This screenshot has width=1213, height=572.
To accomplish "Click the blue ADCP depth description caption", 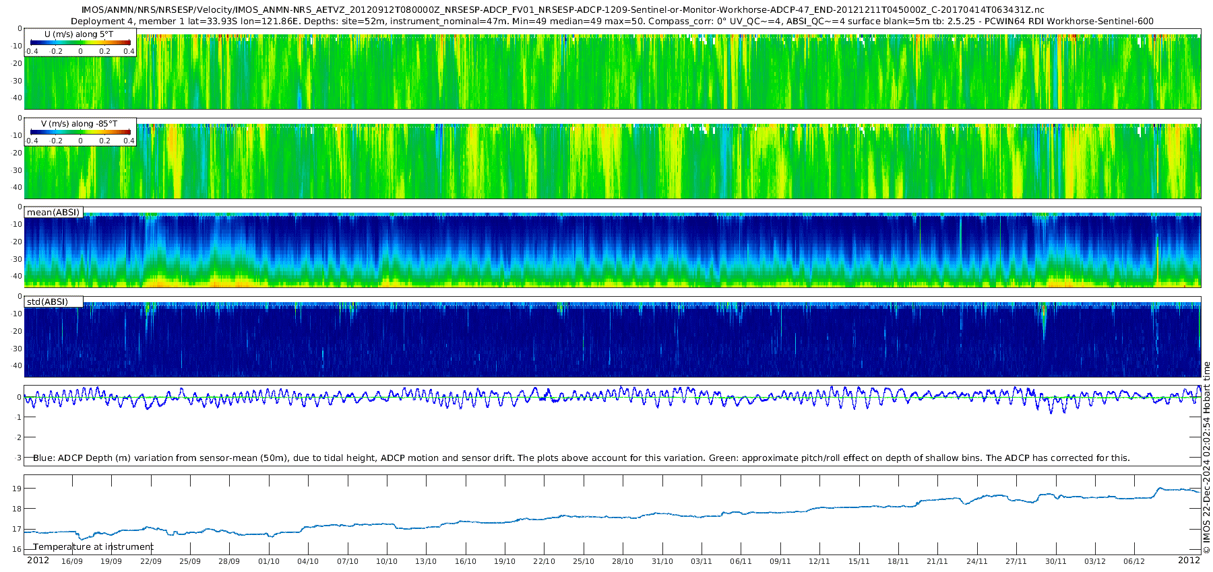I will (582, 458).
